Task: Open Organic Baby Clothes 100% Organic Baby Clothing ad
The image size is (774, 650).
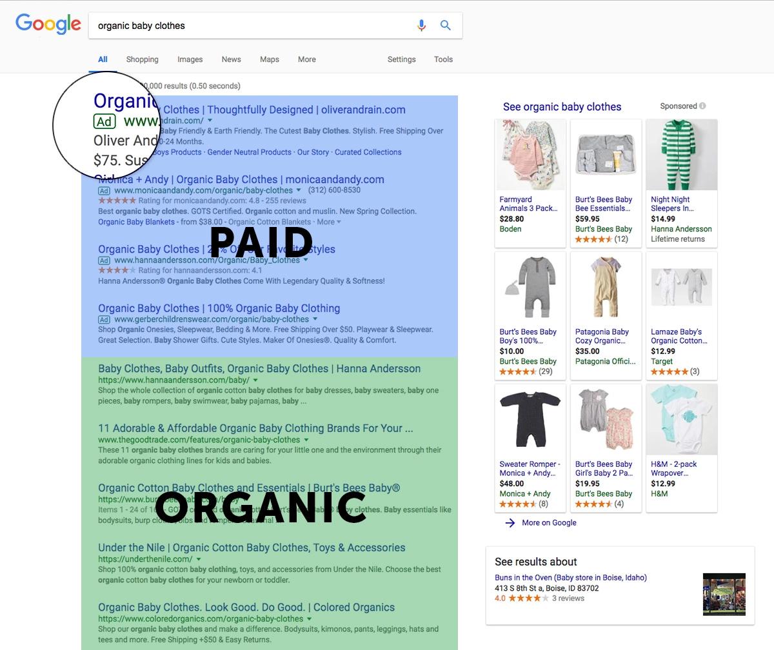Action: coord(219,308)
